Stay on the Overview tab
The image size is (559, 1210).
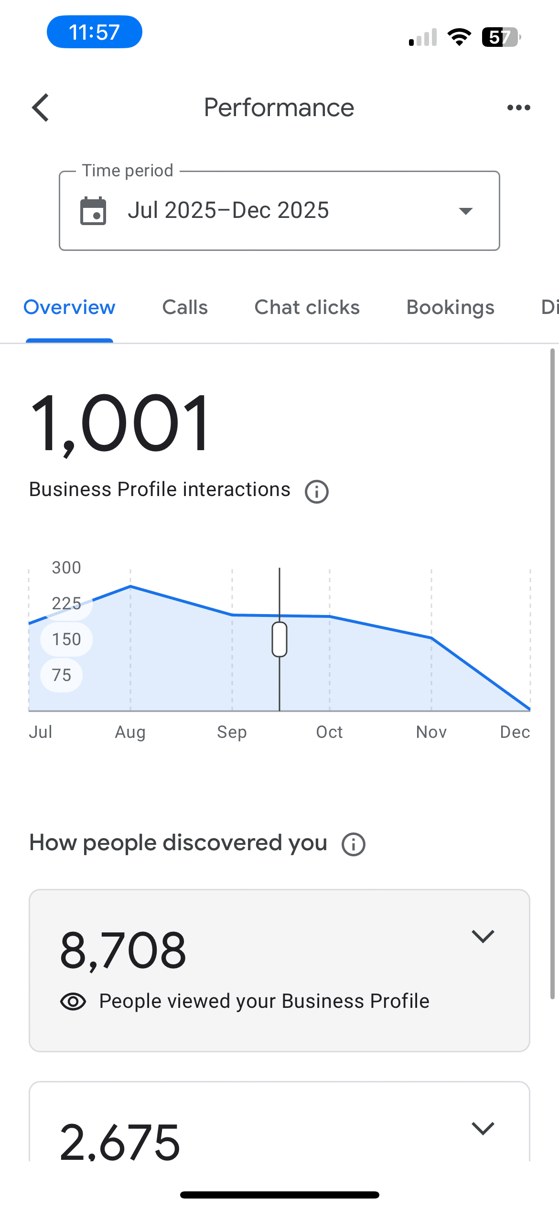[69, 307]
